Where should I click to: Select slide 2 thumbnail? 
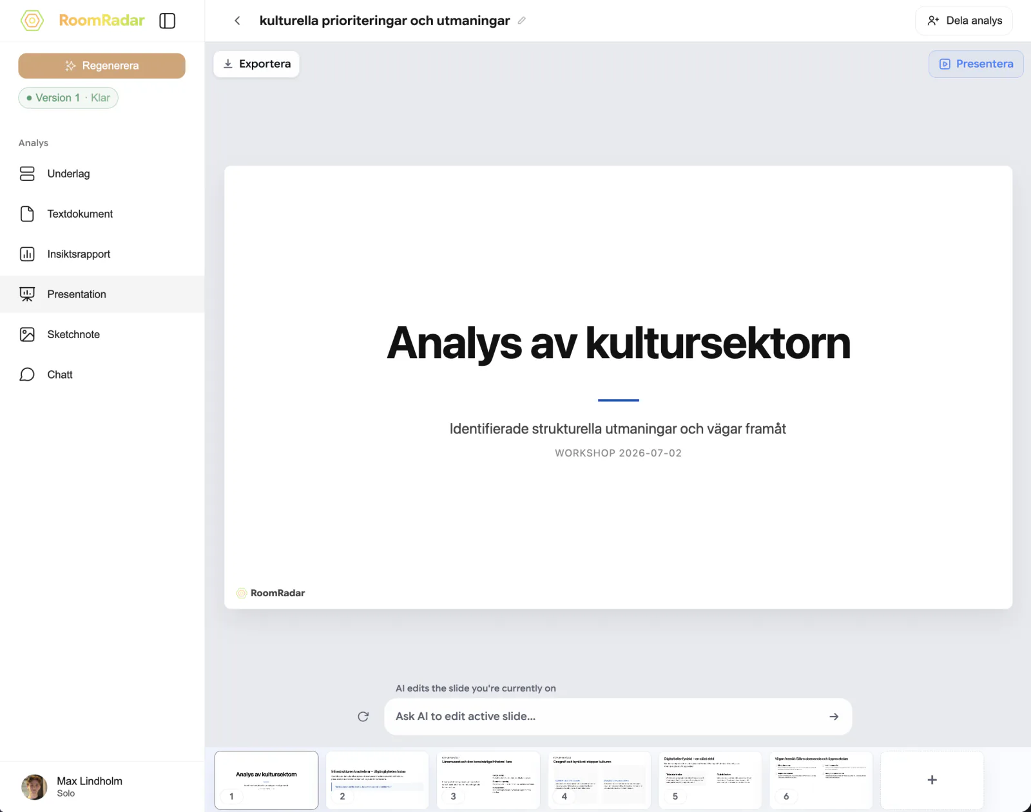pos(377,780)
